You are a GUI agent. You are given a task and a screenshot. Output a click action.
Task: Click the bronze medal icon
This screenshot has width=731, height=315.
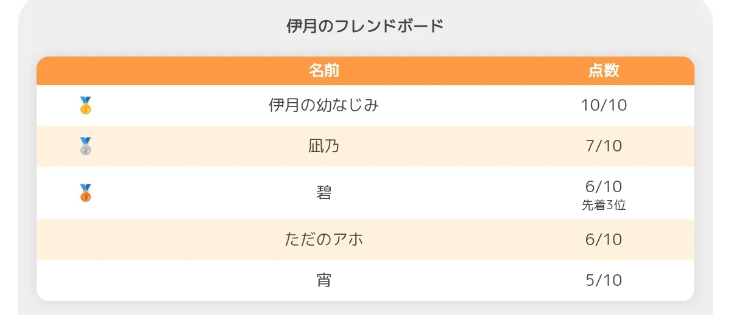click(x=85, y=193)
